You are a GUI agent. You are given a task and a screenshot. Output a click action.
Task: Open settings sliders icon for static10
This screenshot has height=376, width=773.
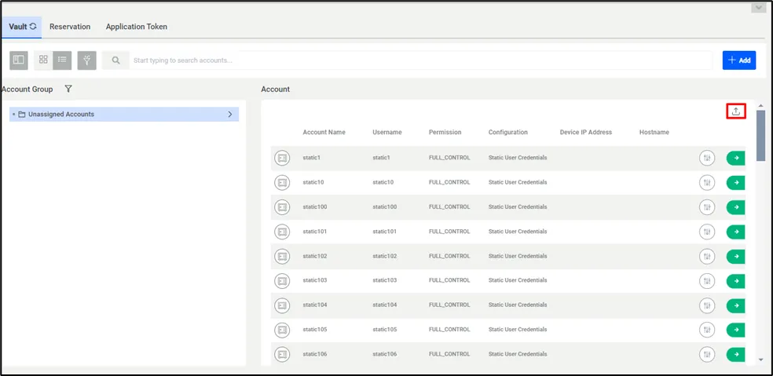coord(707,182)
